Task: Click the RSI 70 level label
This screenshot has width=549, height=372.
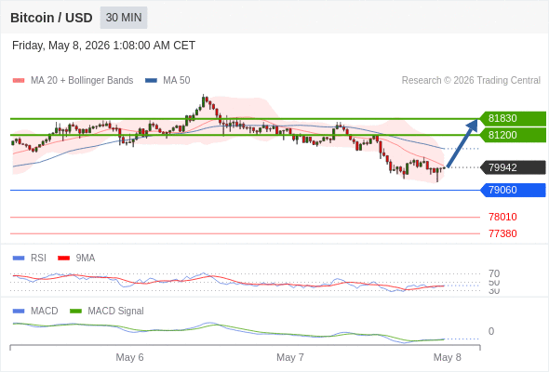Action: tap(494, 273)
